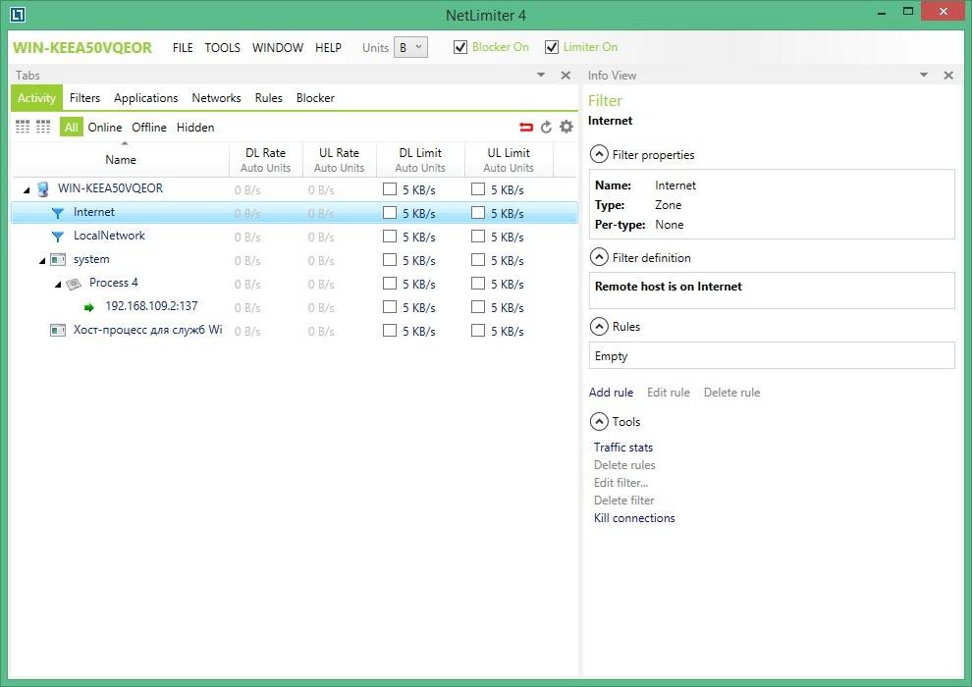
Task: Enable DL Limit for Internet filter
Action: tap(390, 213)
